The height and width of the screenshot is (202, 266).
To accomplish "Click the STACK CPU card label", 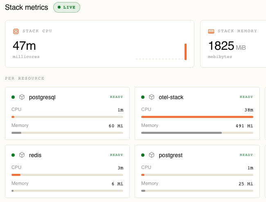I will click(x=37, y=31).
